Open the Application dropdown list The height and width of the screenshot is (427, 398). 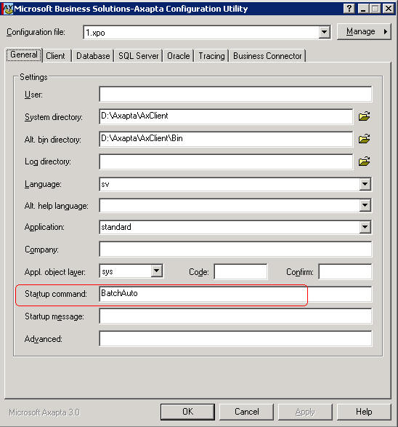(x=365, y=227)
